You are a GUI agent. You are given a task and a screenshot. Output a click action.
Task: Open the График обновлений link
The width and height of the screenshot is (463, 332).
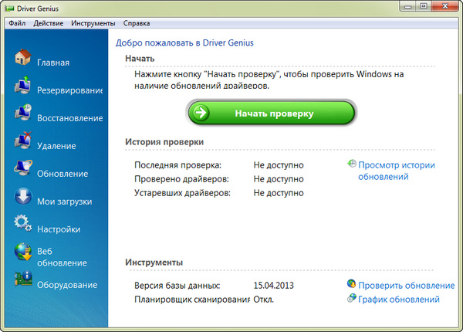tap(399, 300)
